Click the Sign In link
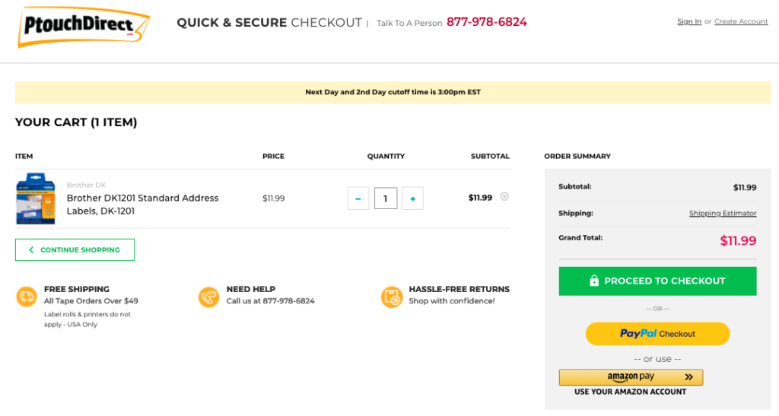Image resolution: width=779 pixels, height=416 pixels. [689, 22]
